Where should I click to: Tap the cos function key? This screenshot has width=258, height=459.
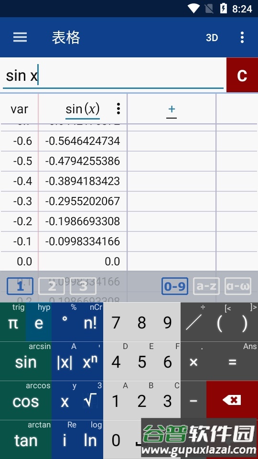coord(26,401)
